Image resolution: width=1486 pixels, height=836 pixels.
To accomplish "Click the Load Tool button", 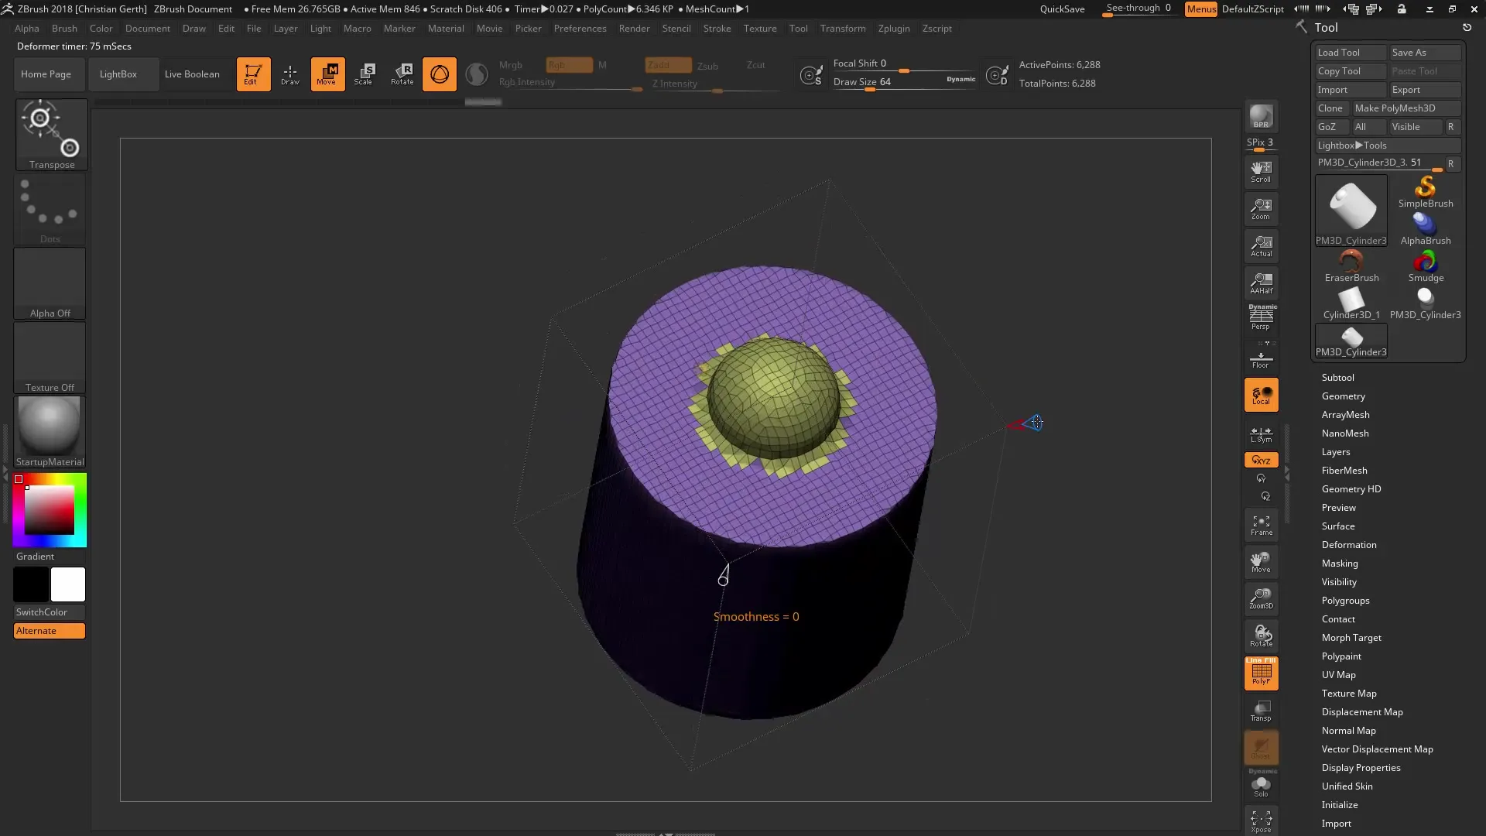I will coord(1351,53).
